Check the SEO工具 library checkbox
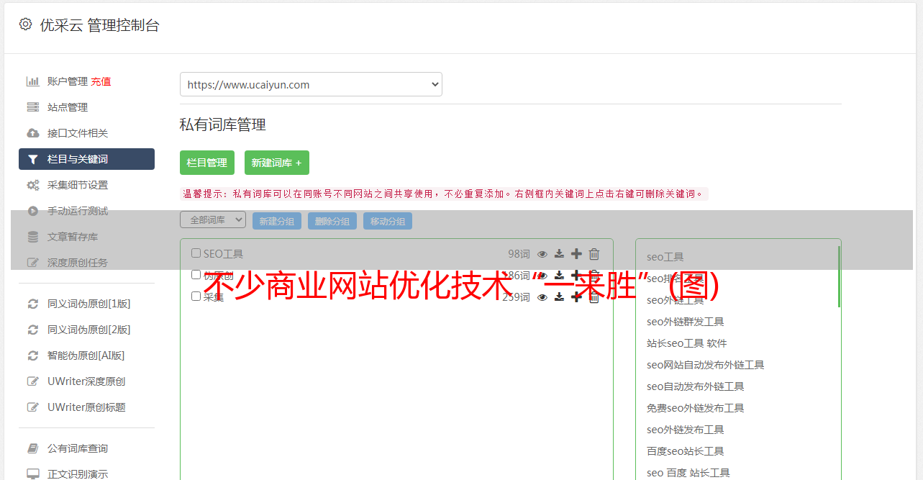923x480 pixels. (x=196, y=253)
